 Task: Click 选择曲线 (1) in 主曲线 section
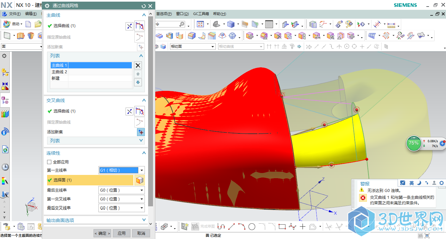(x=64, y=26)
